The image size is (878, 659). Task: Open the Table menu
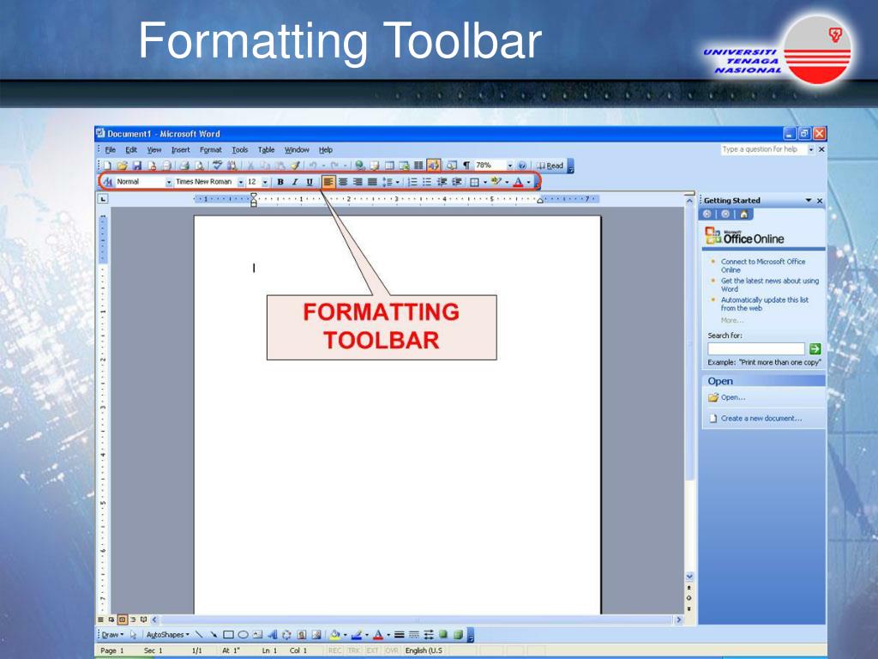pos(266,149)
